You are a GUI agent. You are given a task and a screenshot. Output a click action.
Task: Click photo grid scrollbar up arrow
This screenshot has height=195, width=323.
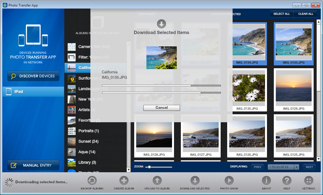318,22
